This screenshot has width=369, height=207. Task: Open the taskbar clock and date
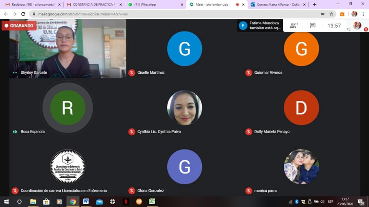345,202
